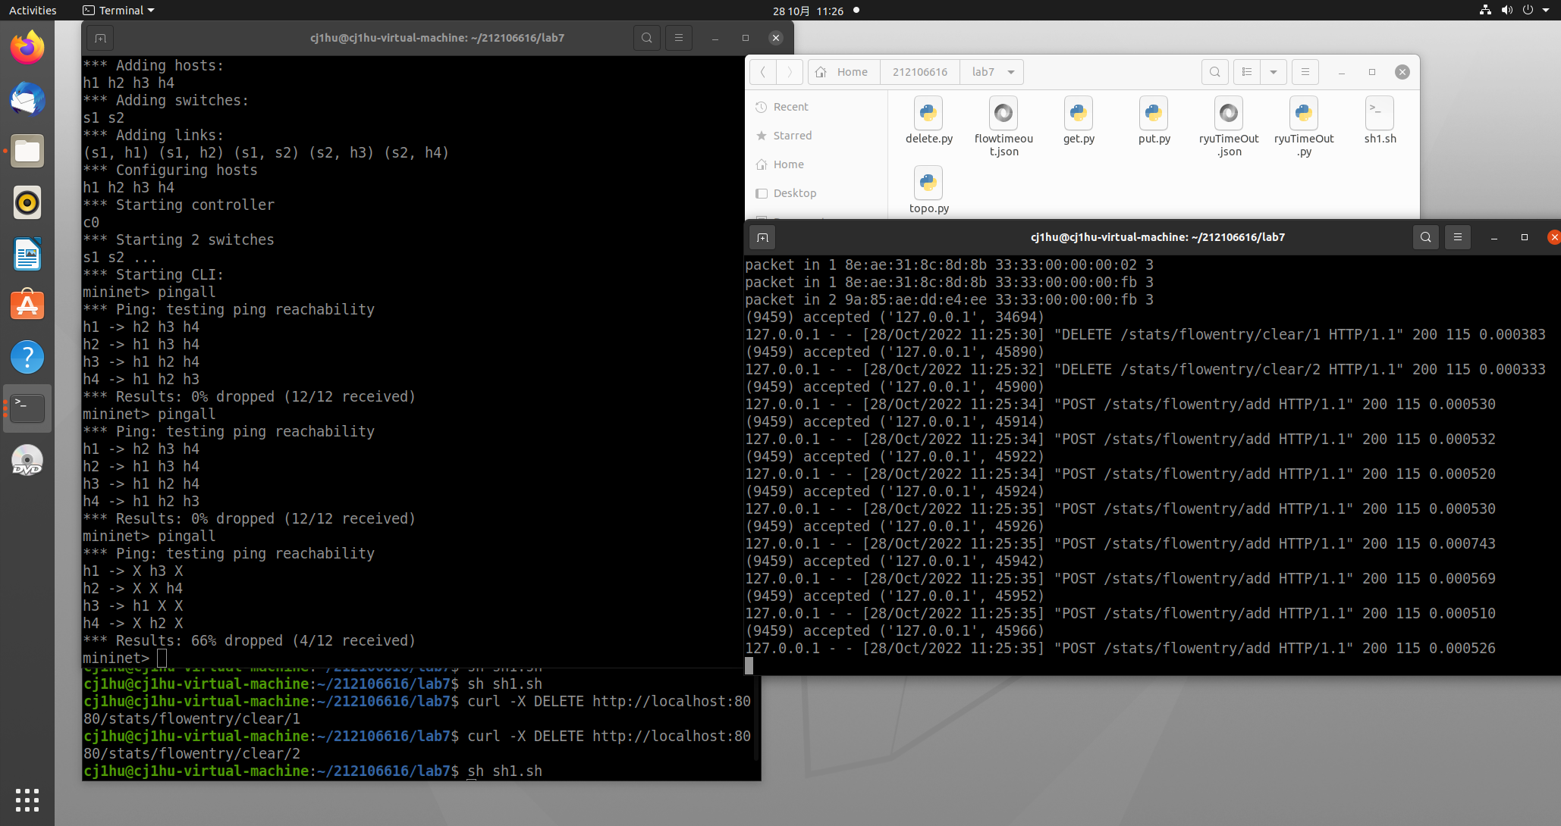The width and height of the screenshot is (1561, 826).
Task: Open Firefox from the dock
Action: (x=27, y=48)
